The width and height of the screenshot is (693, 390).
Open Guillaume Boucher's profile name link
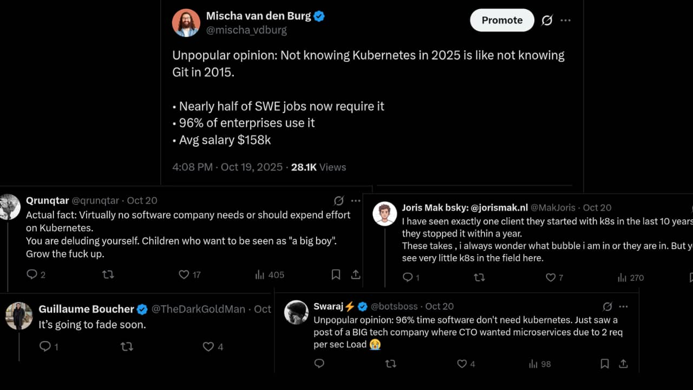[x=86, y=309]
